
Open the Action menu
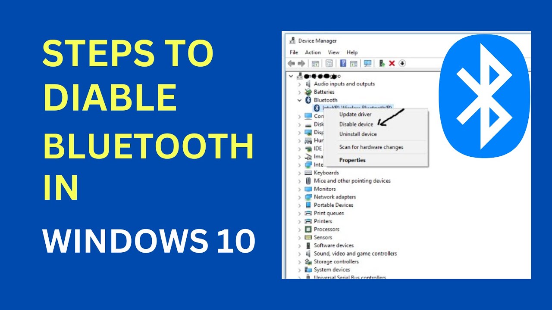[x=313, y=53]
